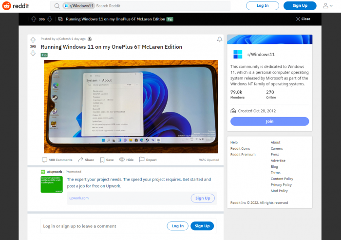Upvote from the black header bar
Image resolution: width=341 pixels, height=240 pixels.
[34, 19]
